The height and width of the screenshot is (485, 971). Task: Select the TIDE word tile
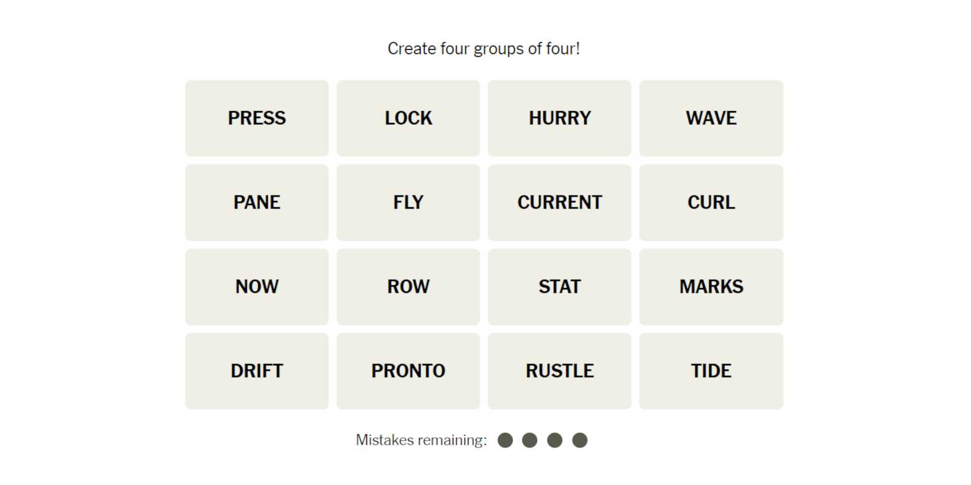711,371
